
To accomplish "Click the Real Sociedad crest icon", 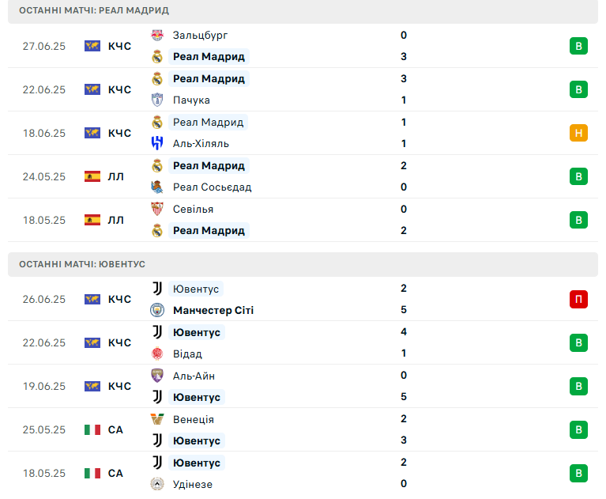I will [x=157, y=187].
